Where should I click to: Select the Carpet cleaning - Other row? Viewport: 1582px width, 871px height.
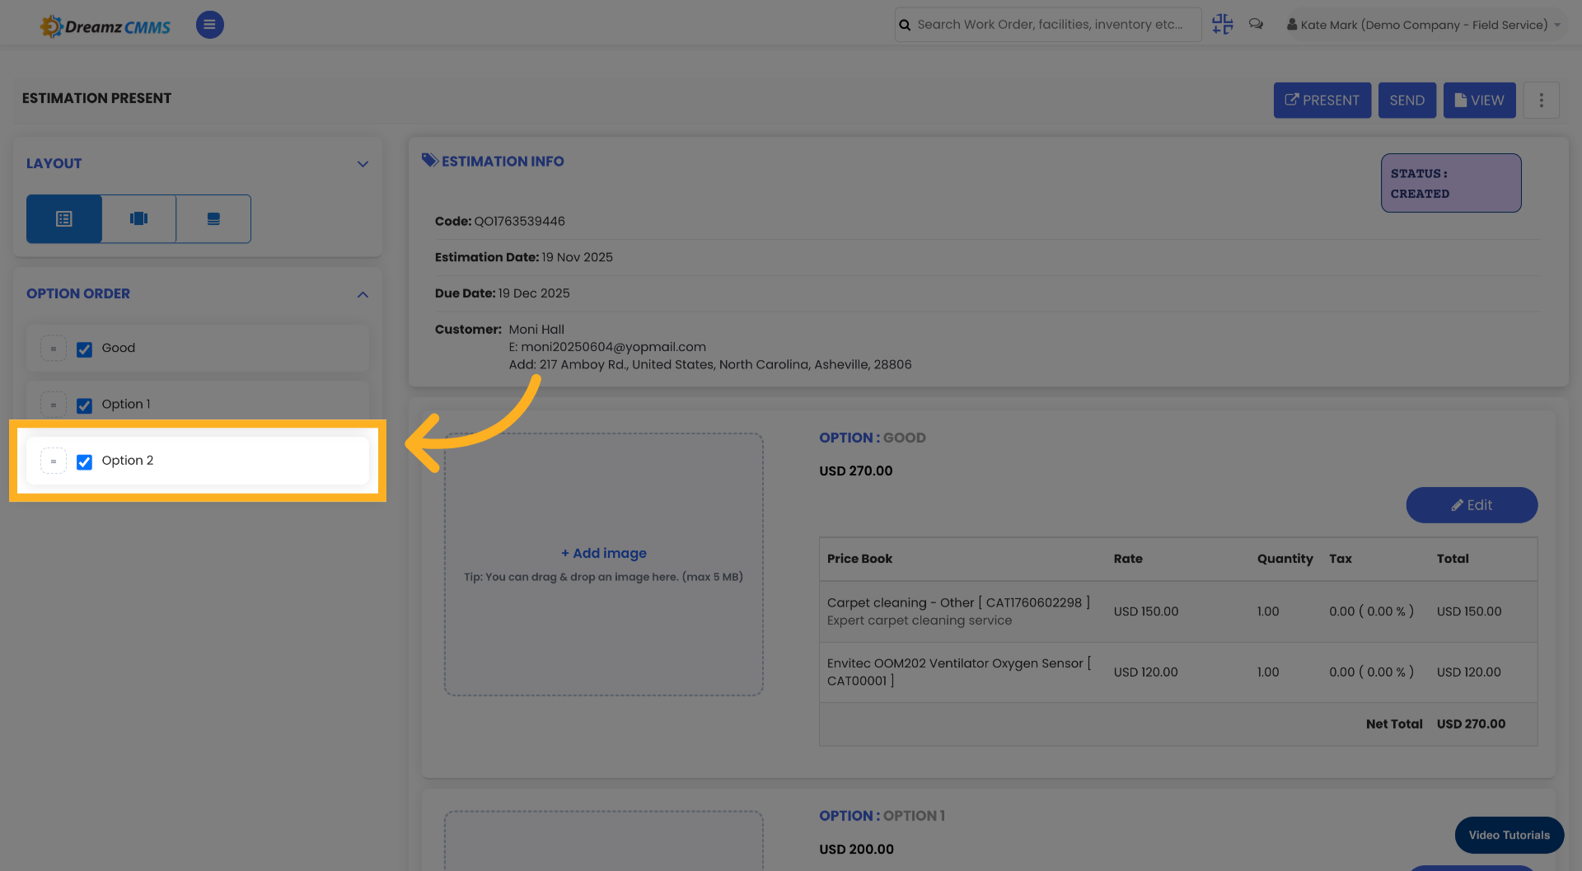[1177, 611]
